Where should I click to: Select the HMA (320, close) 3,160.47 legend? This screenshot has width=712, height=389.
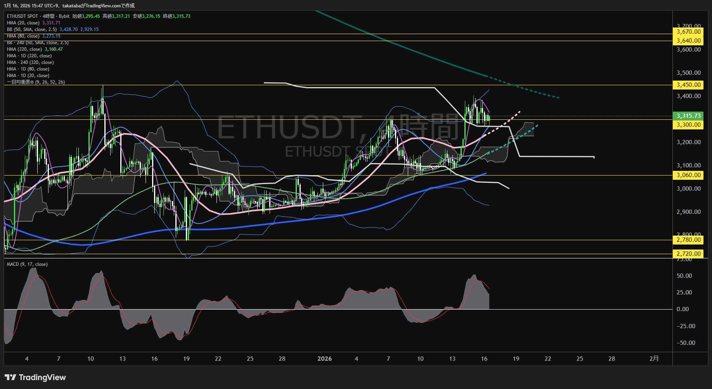click(24, 49)
